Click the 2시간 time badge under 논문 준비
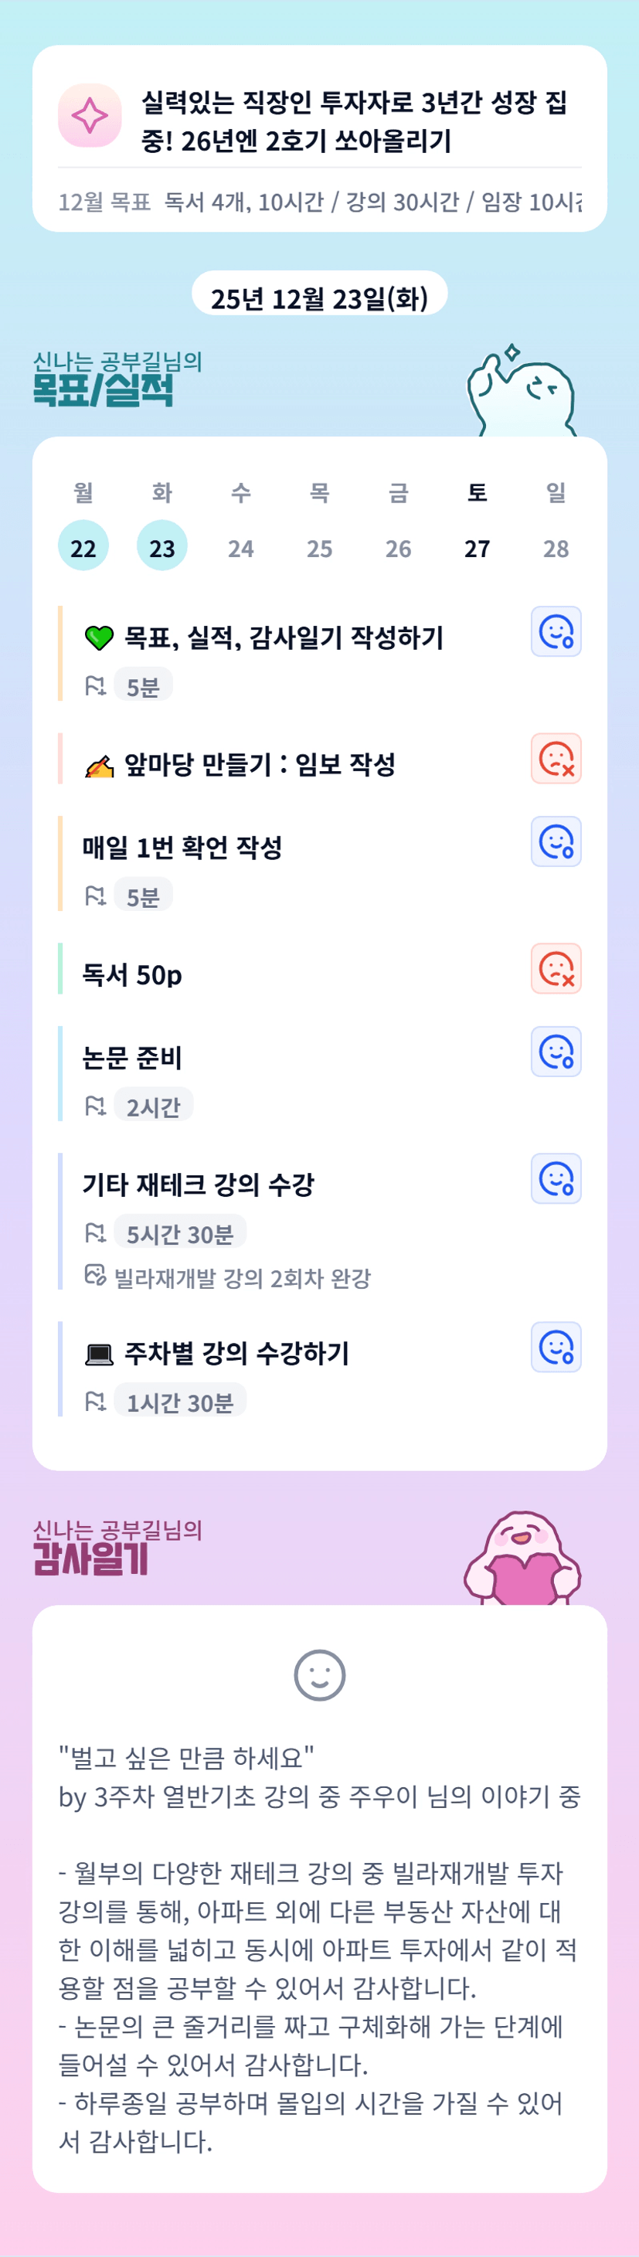The image size is (639, 2257). click(x=154, y=1106)
